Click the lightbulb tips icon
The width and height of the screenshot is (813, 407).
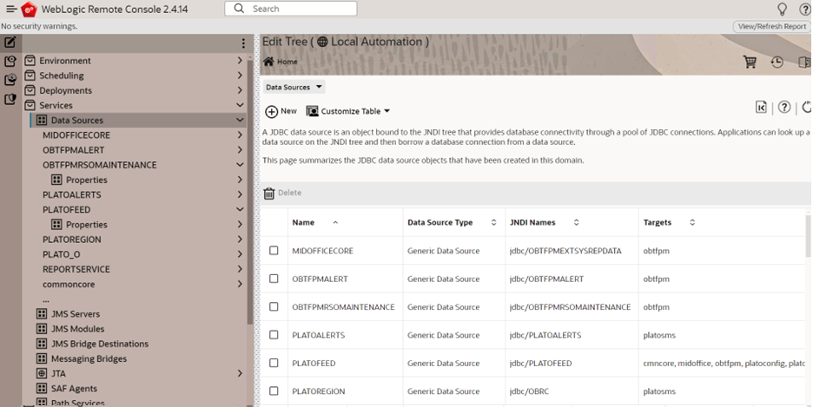tap(782, 9)
